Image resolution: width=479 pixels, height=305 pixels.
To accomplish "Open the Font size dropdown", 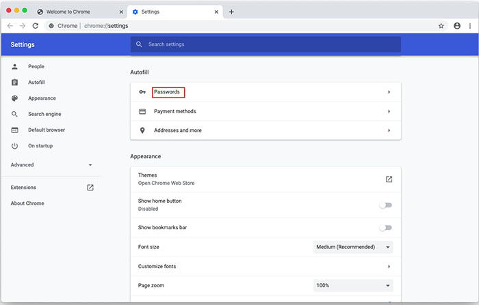I will click(353, 247).
